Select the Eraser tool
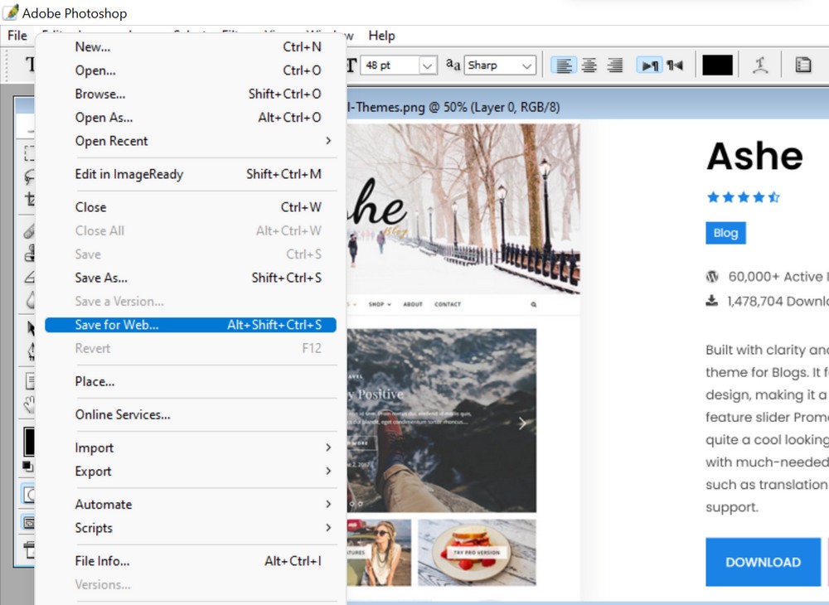The image size is (829, 605). (30, 276)
